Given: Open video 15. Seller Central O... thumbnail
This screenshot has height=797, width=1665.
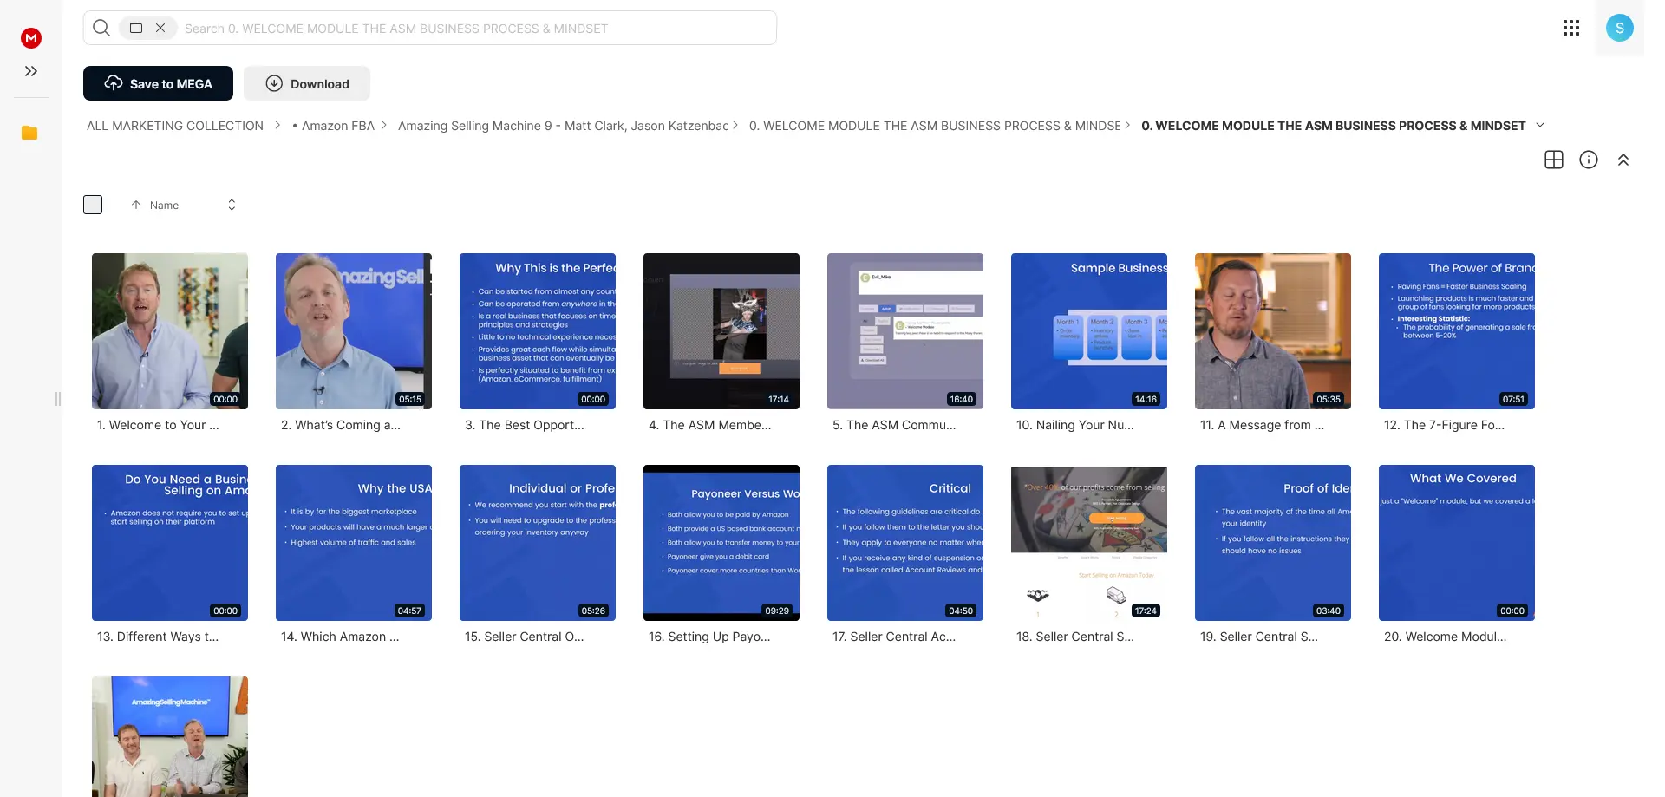Looking at the screenshot, I should 538,543.
